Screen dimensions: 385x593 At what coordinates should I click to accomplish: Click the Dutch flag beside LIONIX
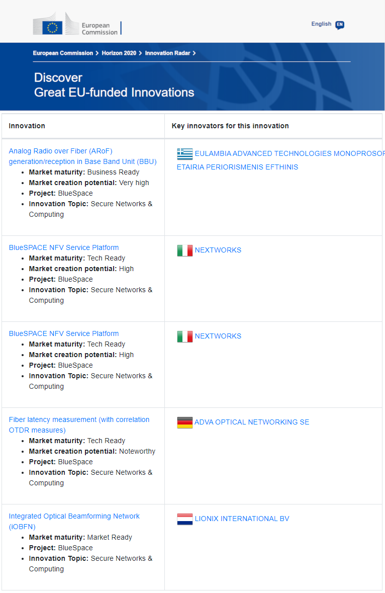[x=185, y=519]
